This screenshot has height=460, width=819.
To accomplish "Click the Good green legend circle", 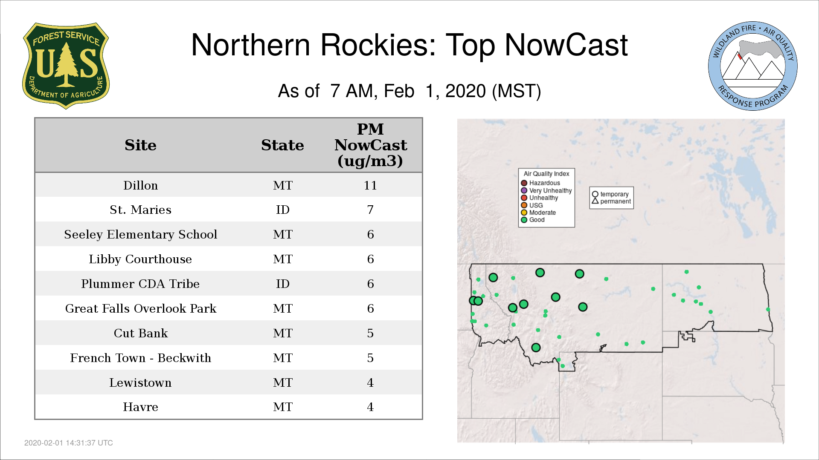I will pyautogui.click(x=524, y=220).
